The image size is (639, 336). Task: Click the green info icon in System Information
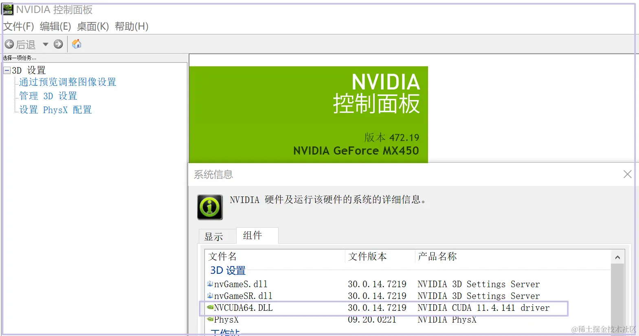210,207
